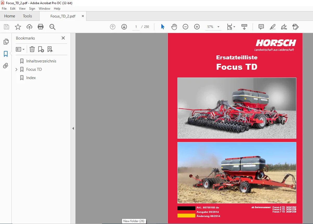Click the studio seeder image on page
This screenshot has height=224, width=313.
click(x=237, y=108)
